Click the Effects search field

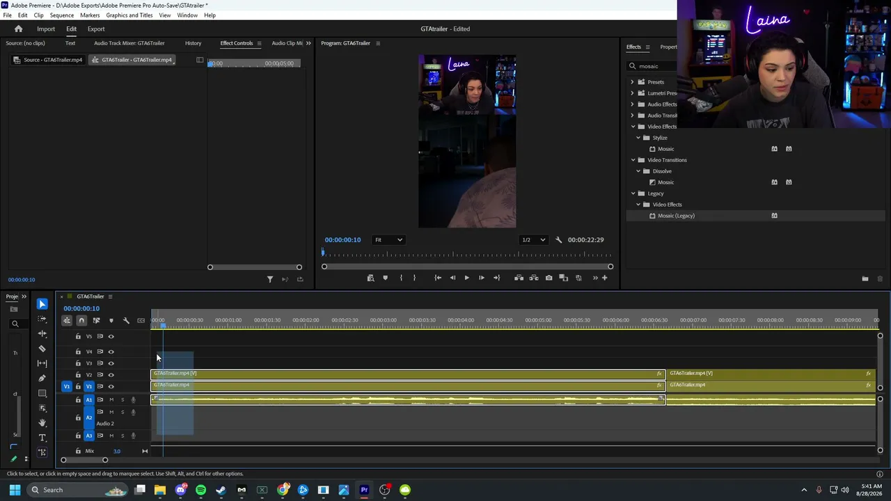[653, 66]
